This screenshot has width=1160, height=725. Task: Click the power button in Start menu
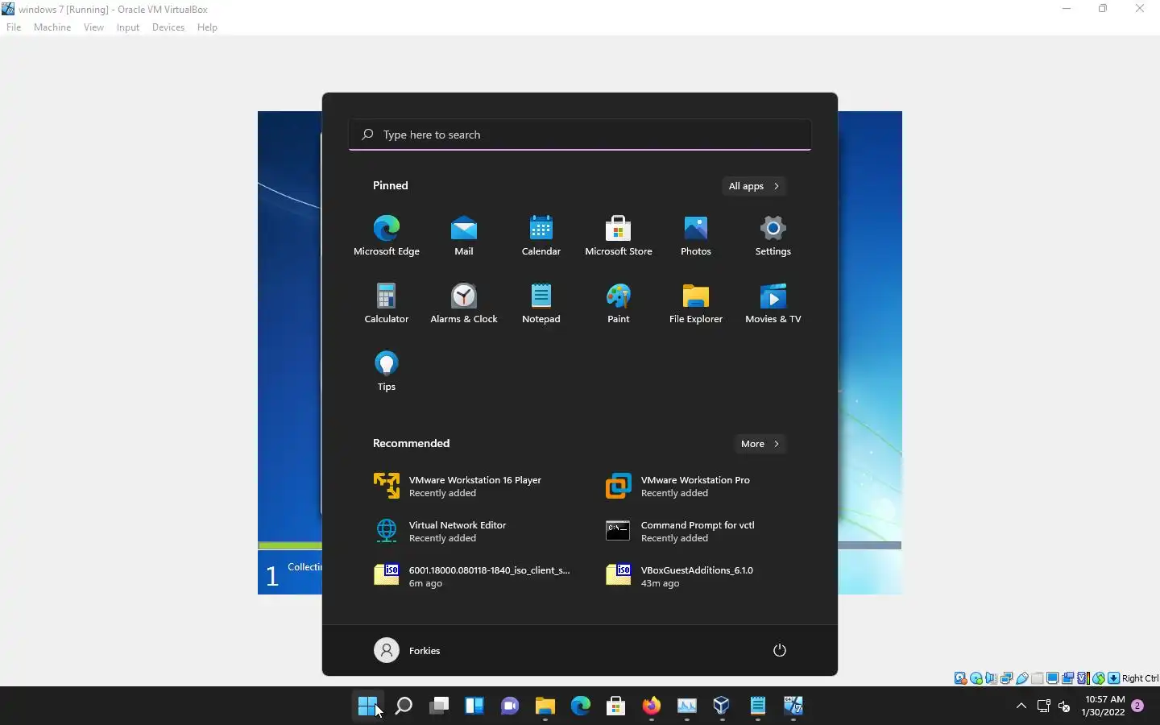[x=779, y=650]
